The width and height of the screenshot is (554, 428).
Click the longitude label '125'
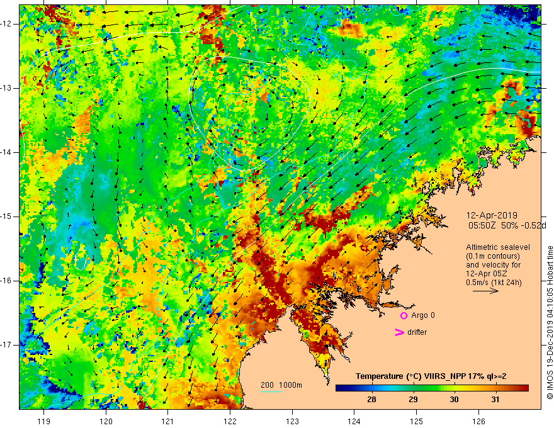tap(417, 421)
